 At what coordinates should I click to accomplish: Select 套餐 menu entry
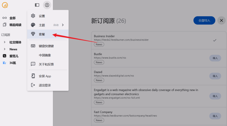click(x=48, y=34)
